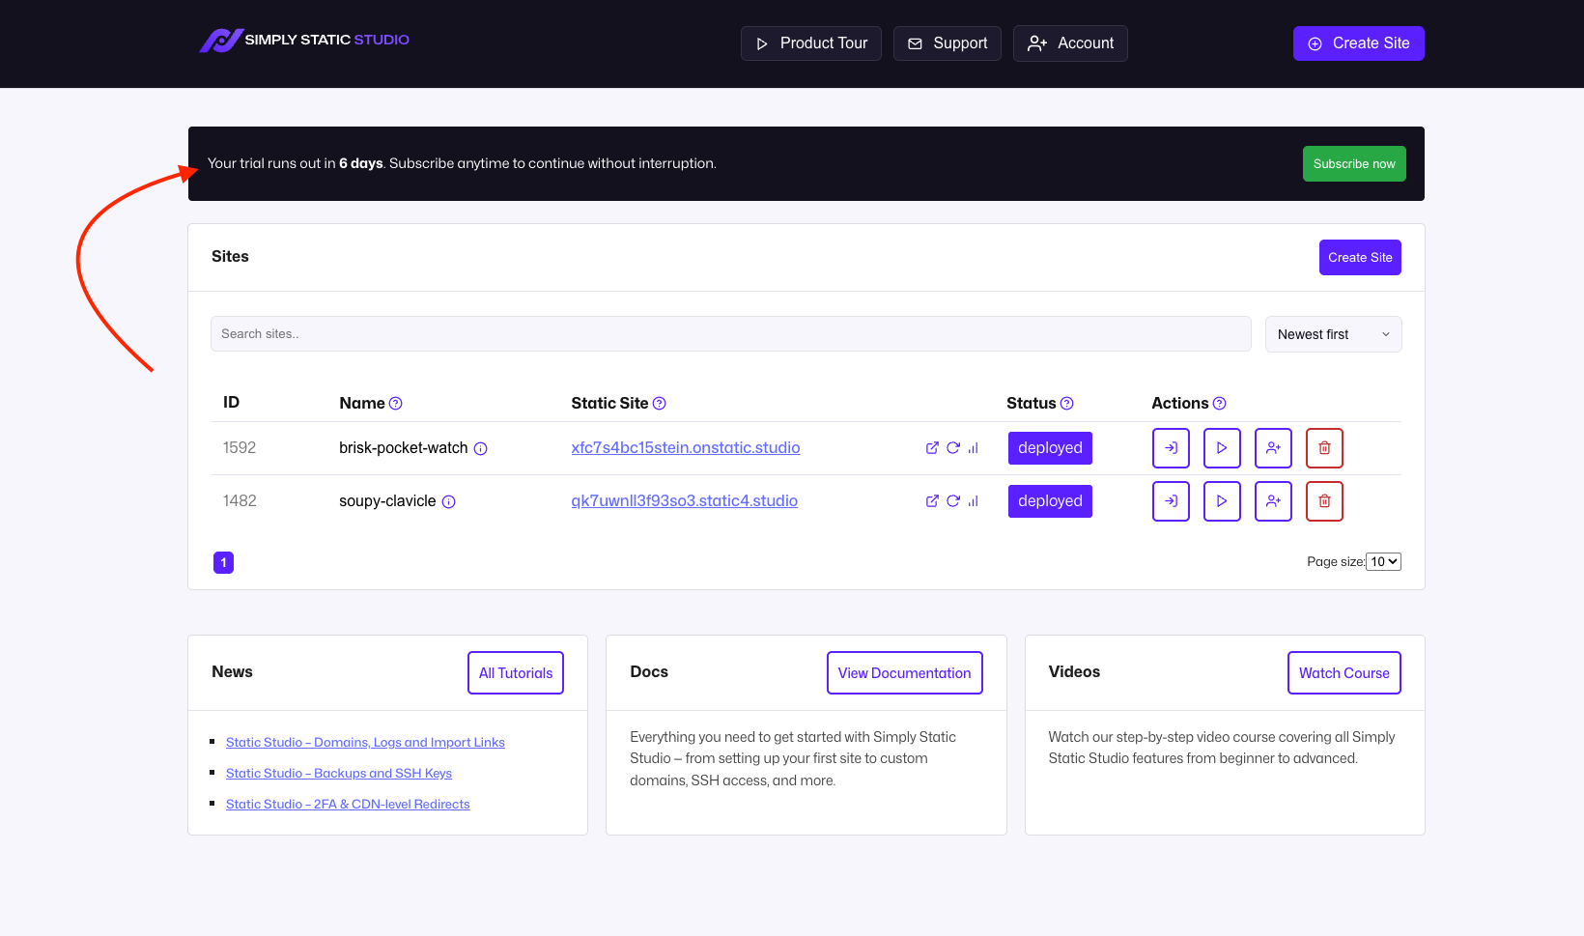The height and width of the screenshot is (936, 1584).
Task: Click Create Site in the top navigation bar
Action: click(1358, 43)
